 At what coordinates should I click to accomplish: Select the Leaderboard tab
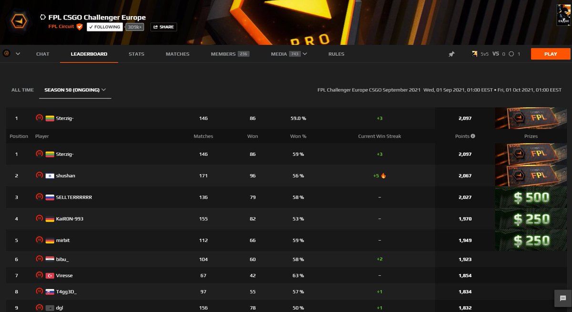[89, 54]
